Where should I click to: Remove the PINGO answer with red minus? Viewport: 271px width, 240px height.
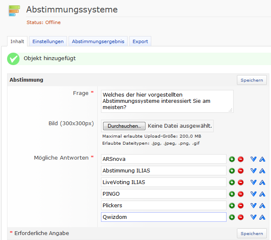240,194
